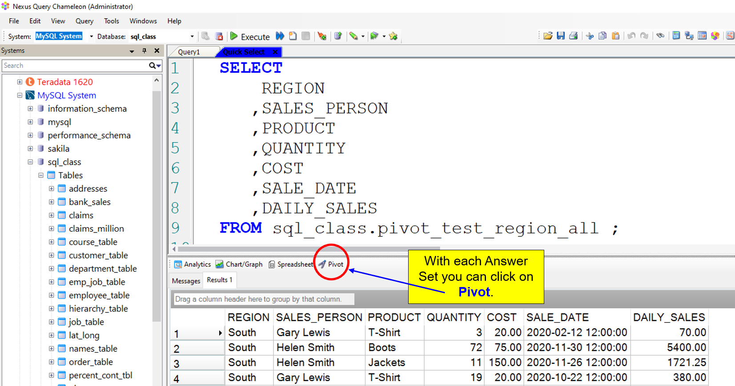Click the Systems search input field

point(76,66)
